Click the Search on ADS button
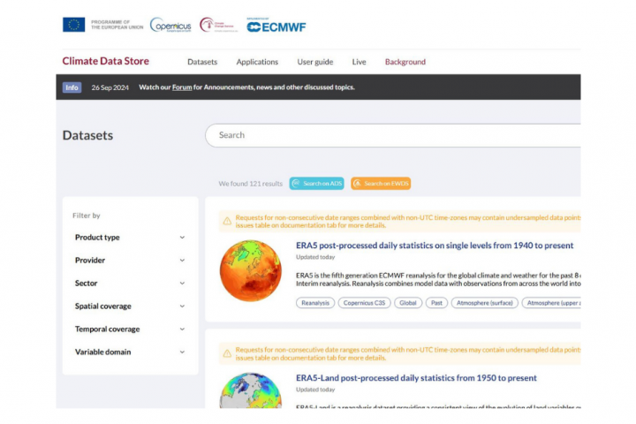This screenshot has height=424, width=636. pos(316,184)
